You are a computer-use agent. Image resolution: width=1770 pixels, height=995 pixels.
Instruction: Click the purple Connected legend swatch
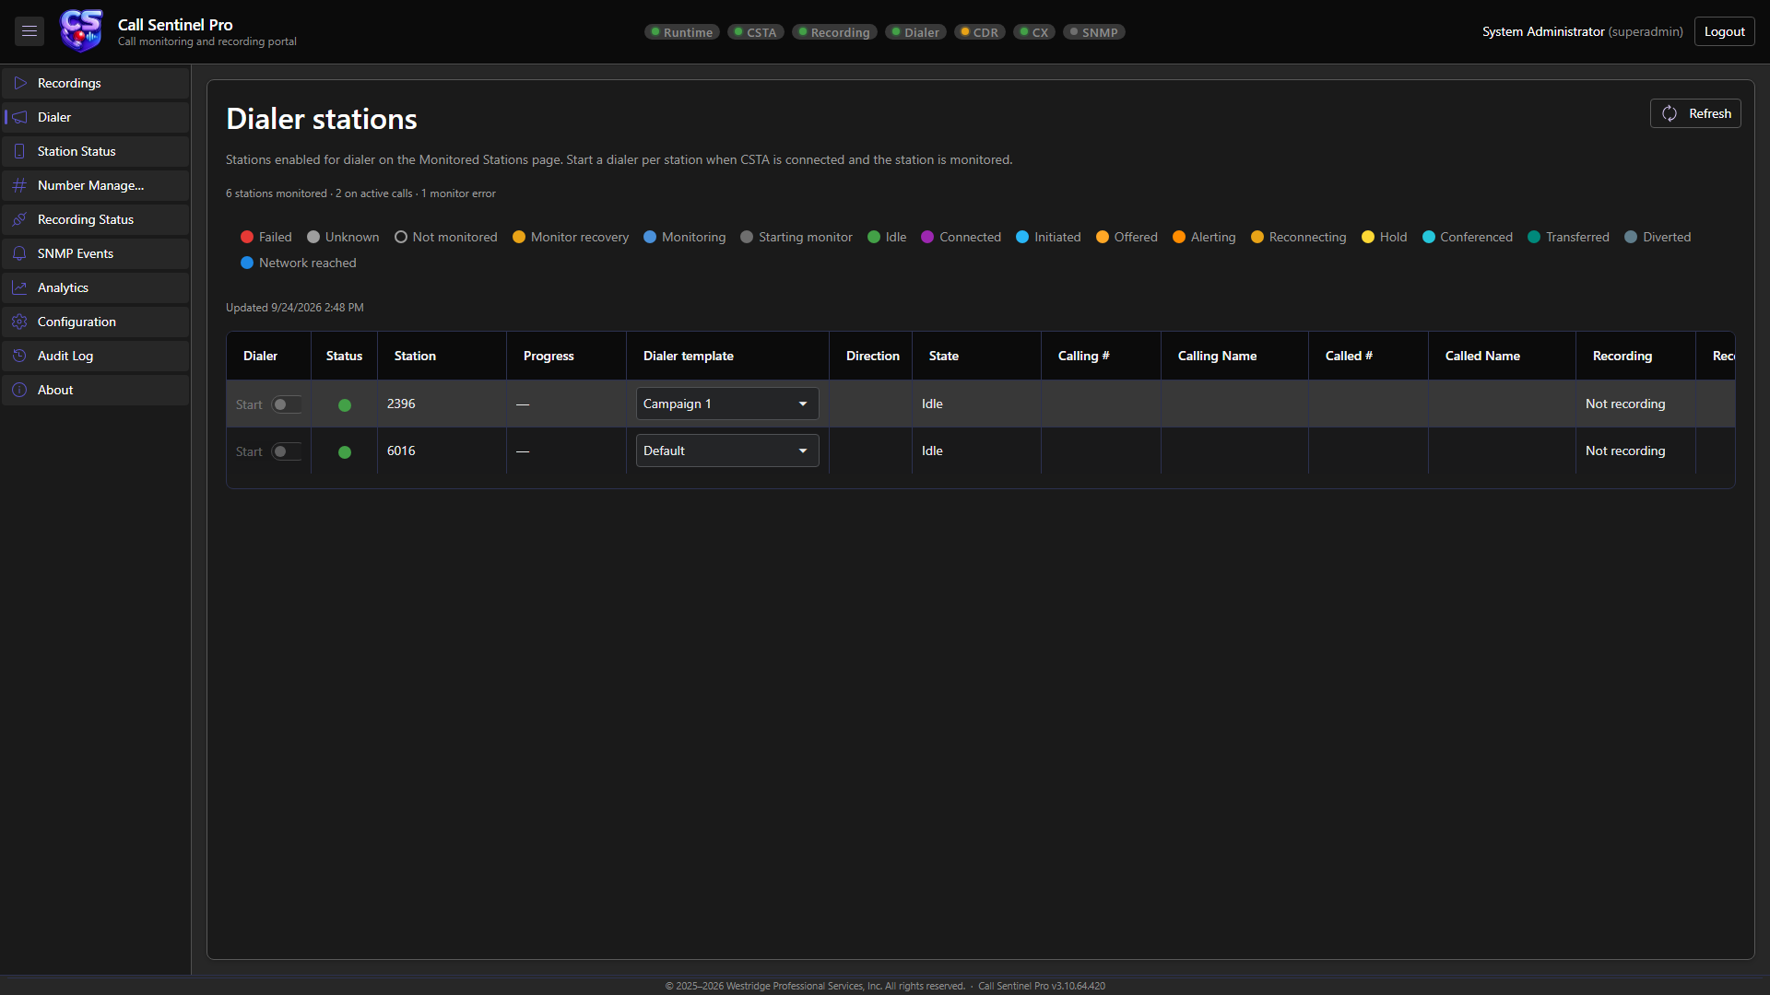click(927, 237)
